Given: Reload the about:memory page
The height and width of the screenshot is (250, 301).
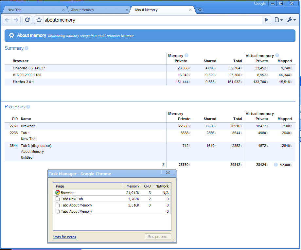Looking at the screenshot, I should [27, 20].
